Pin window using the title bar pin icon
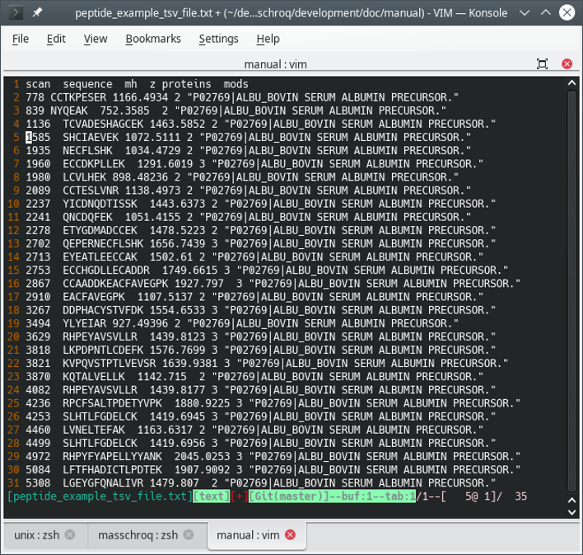This screenshot has width=583, height=555. [38, 13]
